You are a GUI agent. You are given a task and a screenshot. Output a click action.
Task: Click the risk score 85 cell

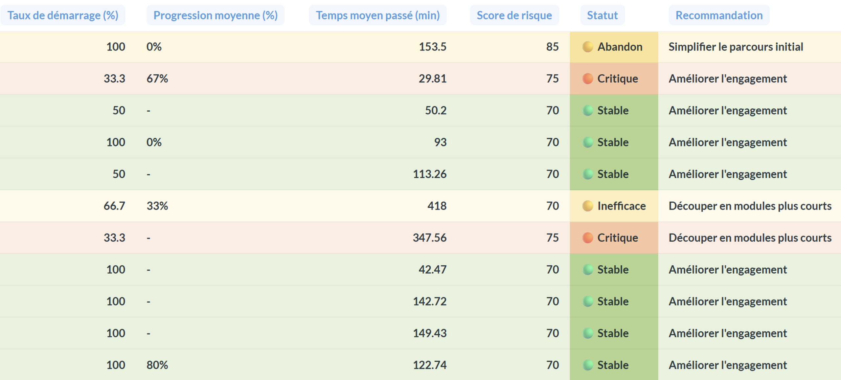click(x=552, y=47)
